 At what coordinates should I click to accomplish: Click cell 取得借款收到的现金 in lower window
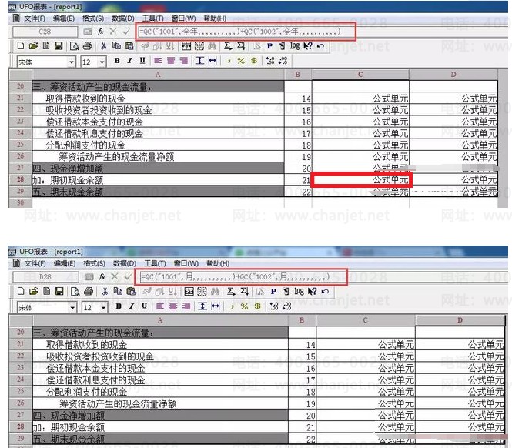[160, 345]
